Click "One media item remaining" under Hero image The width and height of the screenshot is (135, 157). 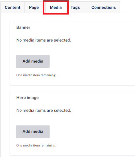coord(36,145)
